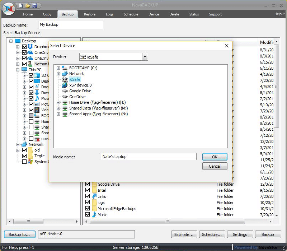Screen dimensions: 287x251
Task: Switch to the Restore tab
Action: pos(90,14)
